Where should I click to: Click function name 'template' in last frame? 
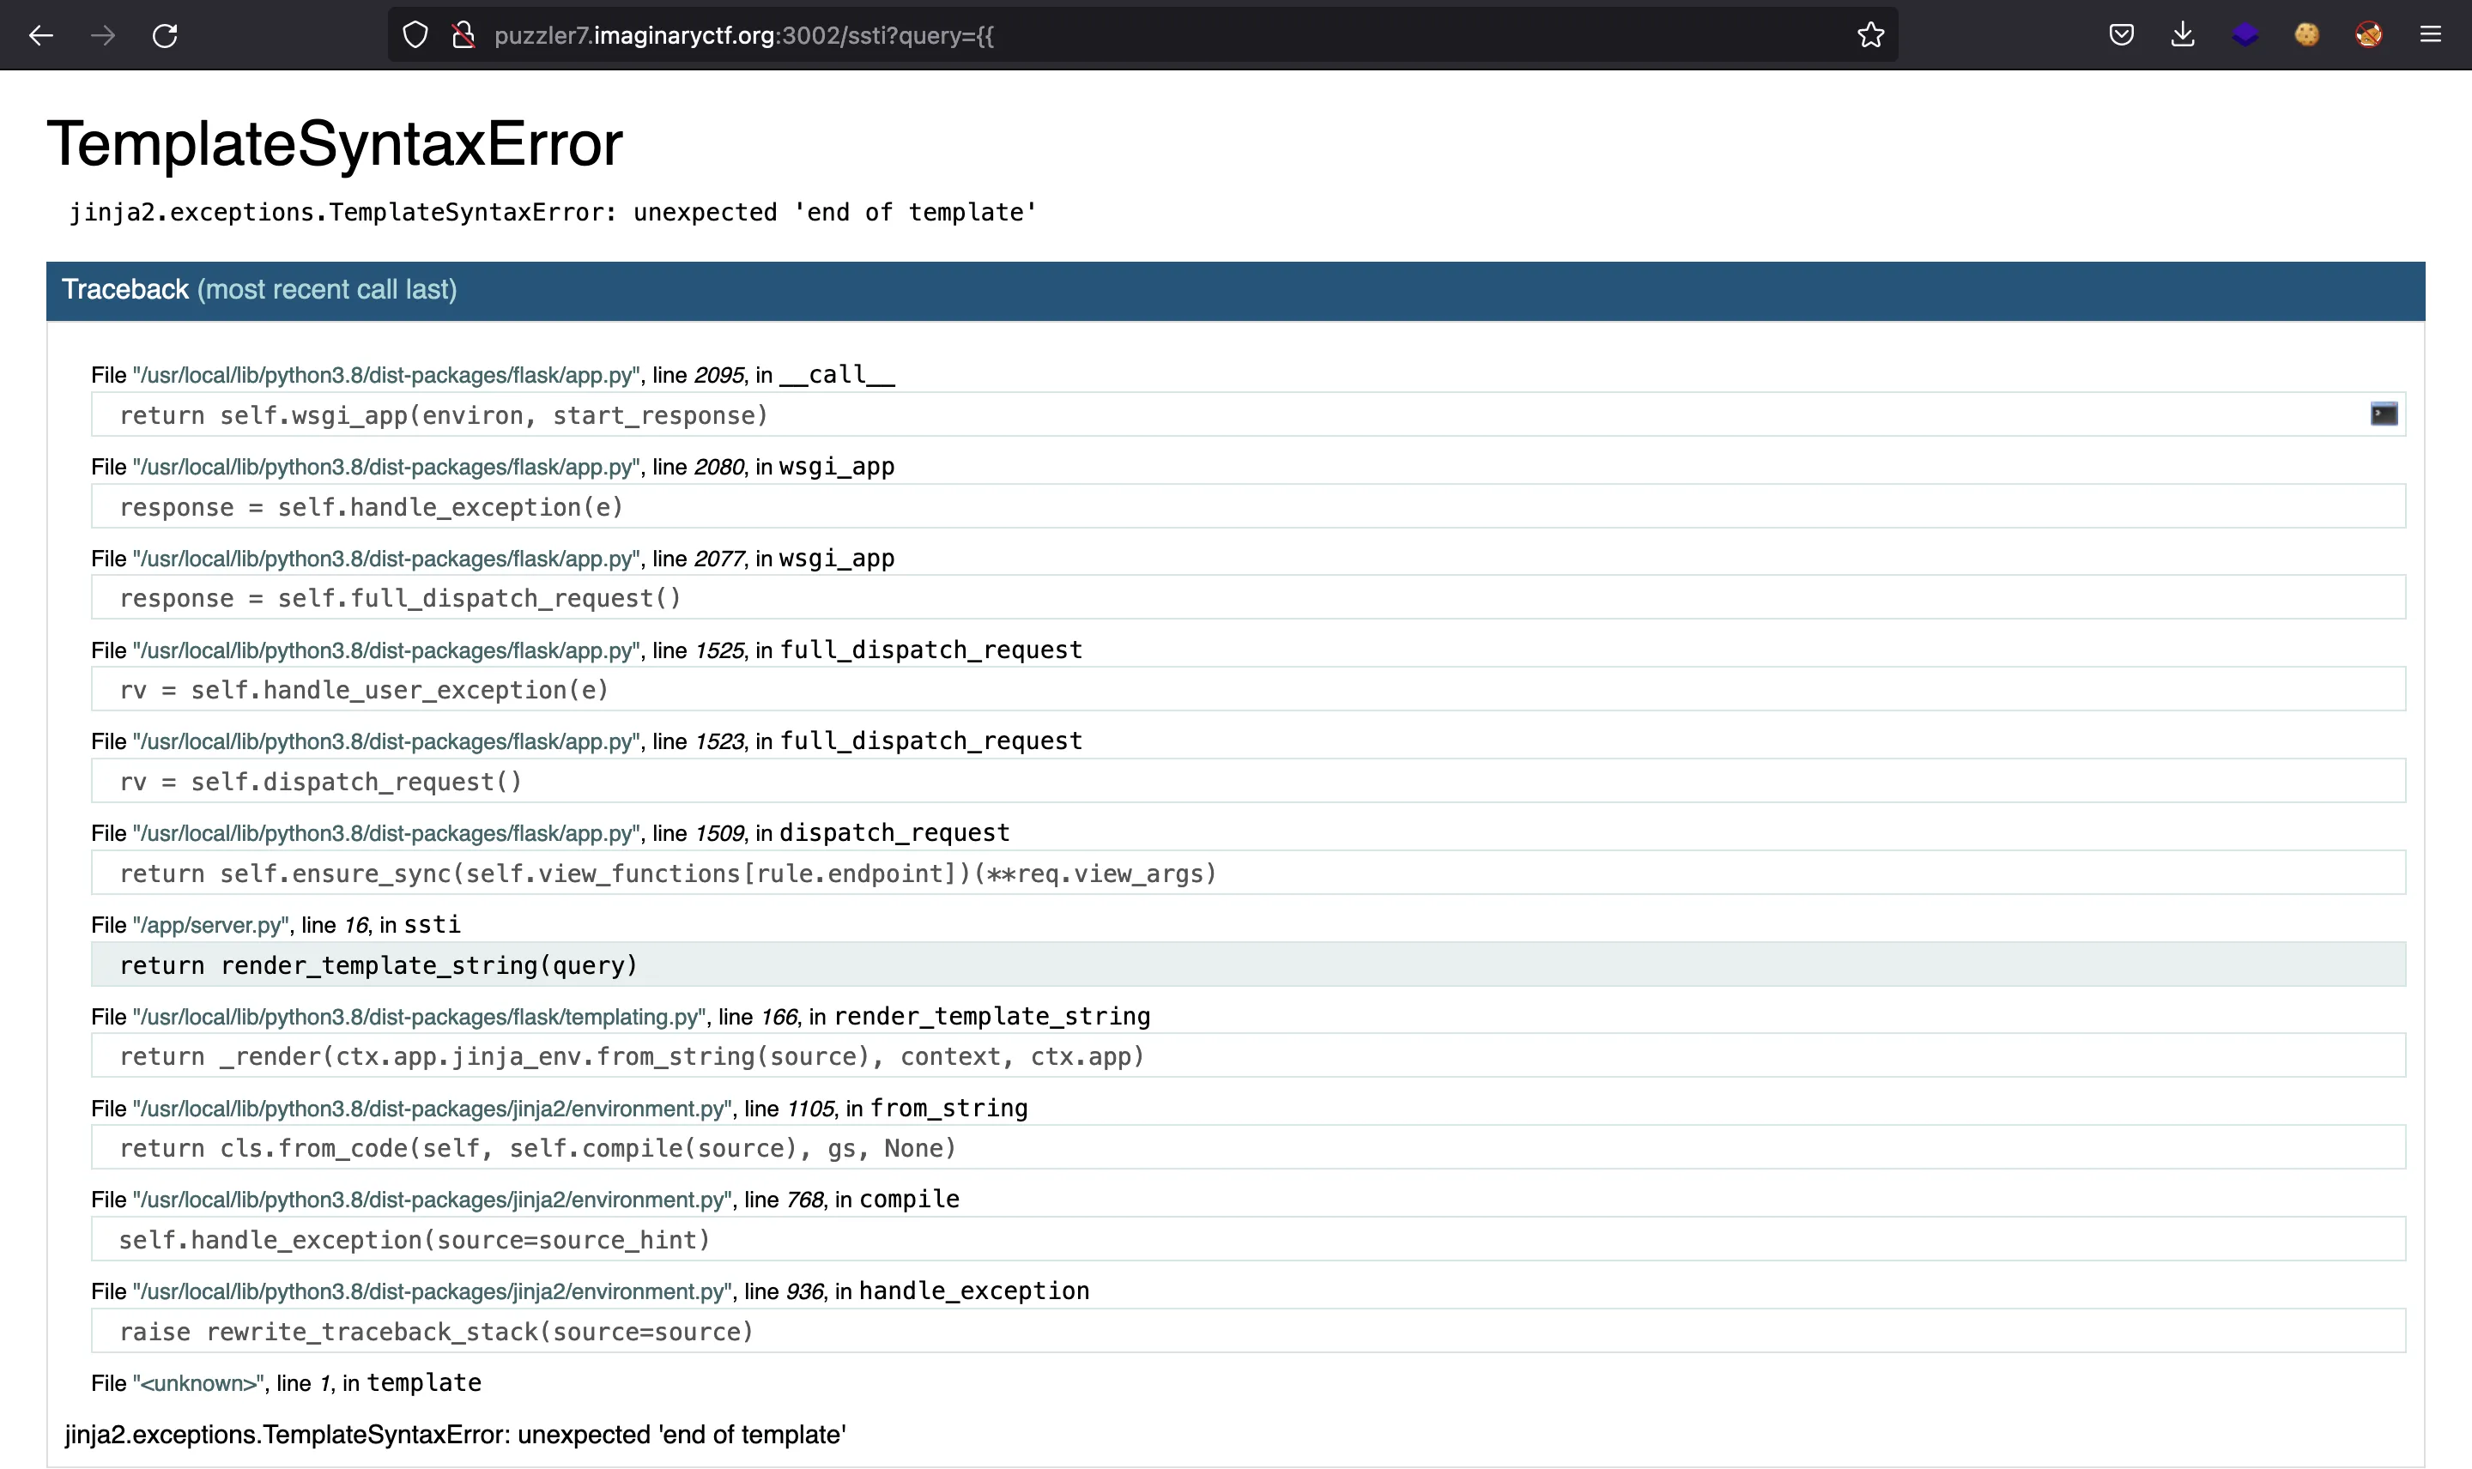click(x=424, y=1383)
